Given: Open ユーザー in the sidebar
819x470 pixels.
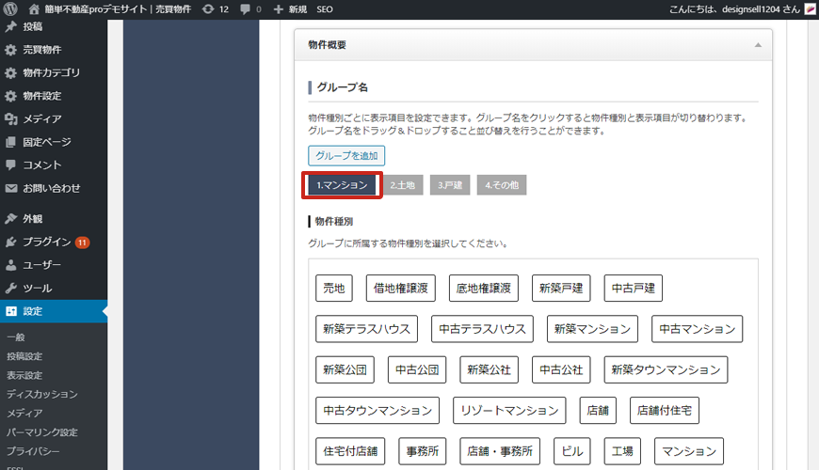Looking at the screenshot, I should click(x=41, y=265).
